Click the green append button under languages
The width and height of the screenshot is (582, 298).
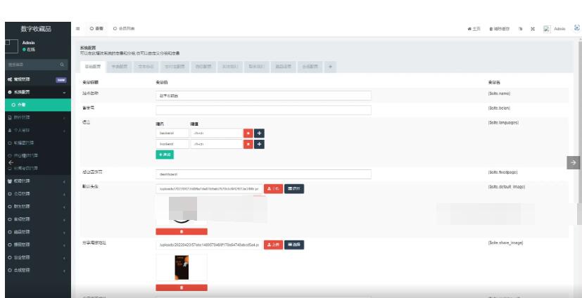(x=164, y=155)
